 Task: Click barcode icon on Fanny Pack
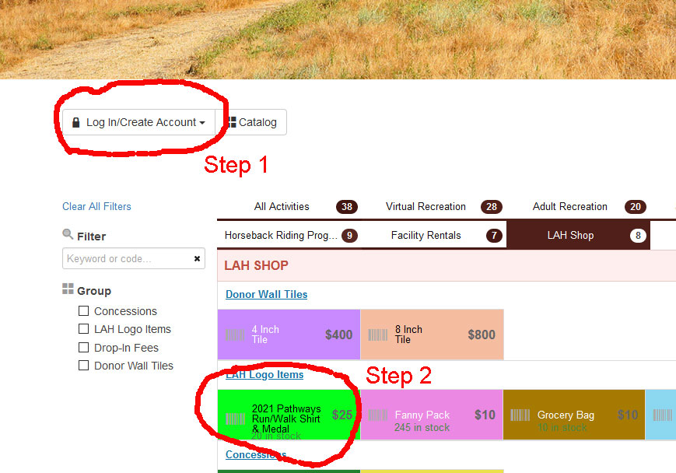click(x=378, y=415)
